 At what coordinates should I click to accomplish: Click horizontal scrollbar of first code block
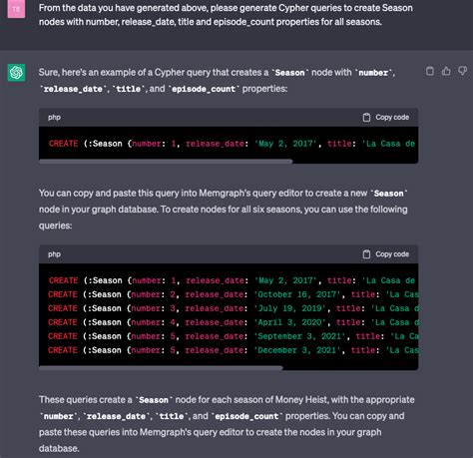[x=166, y=162]
